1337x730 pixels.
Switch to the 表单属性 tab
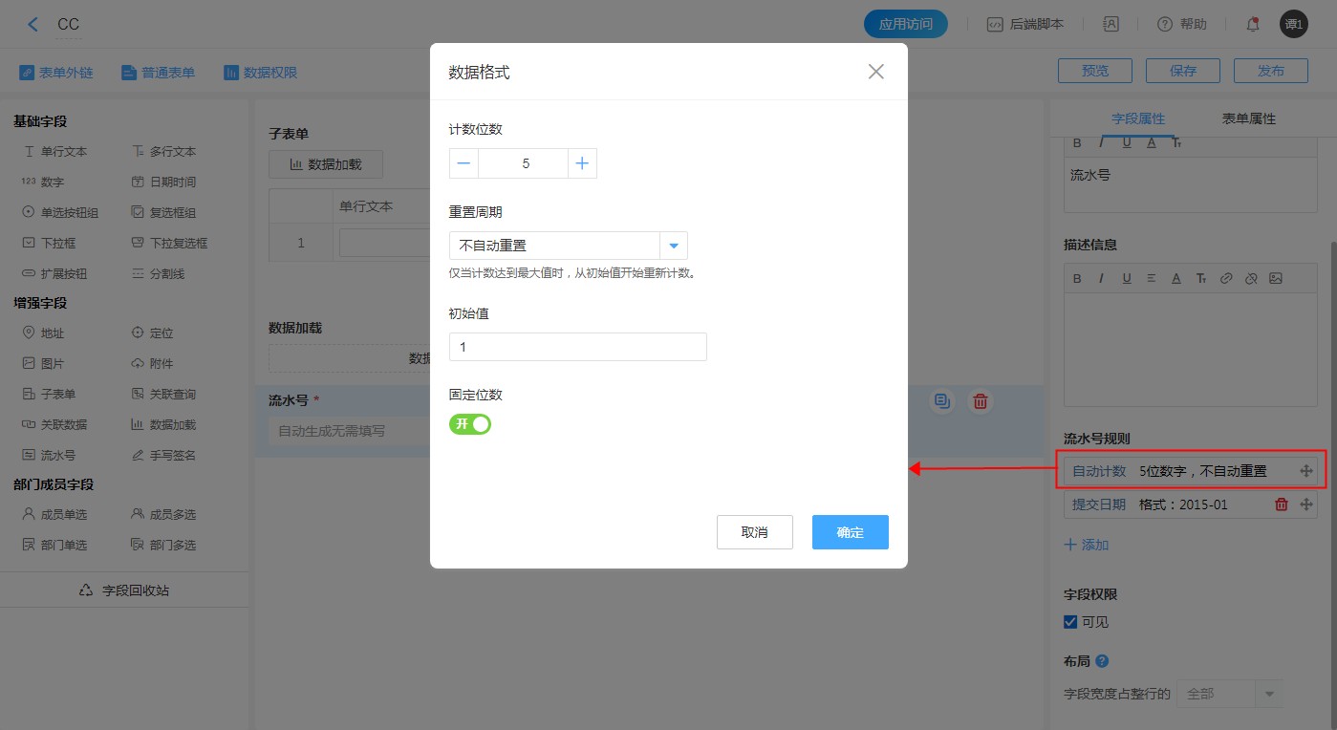1248,118
